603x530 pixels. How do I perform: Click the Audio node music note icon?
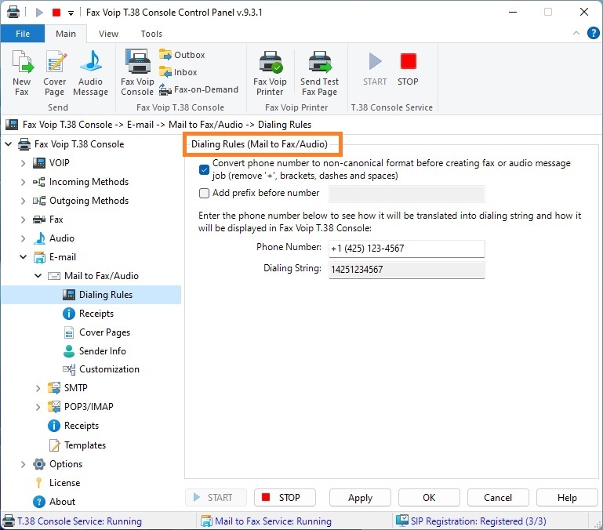pyautogui.click(x=39, y=238)
